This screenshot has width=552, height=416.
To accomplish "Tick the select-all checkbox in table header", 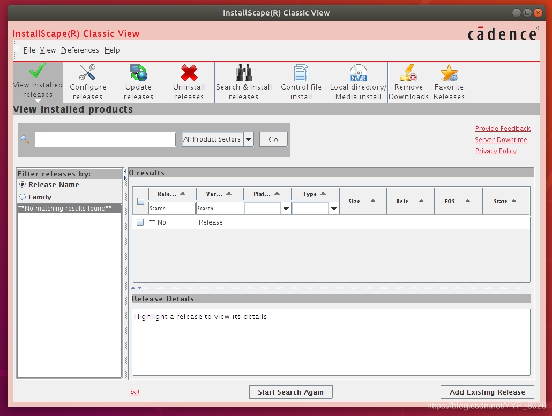I will click(140, 201).
